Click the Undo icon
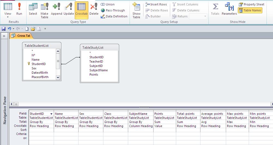Image resolution: width=273 pixels, height=145 pixels. pyautogui.click(x=9, y=29)
